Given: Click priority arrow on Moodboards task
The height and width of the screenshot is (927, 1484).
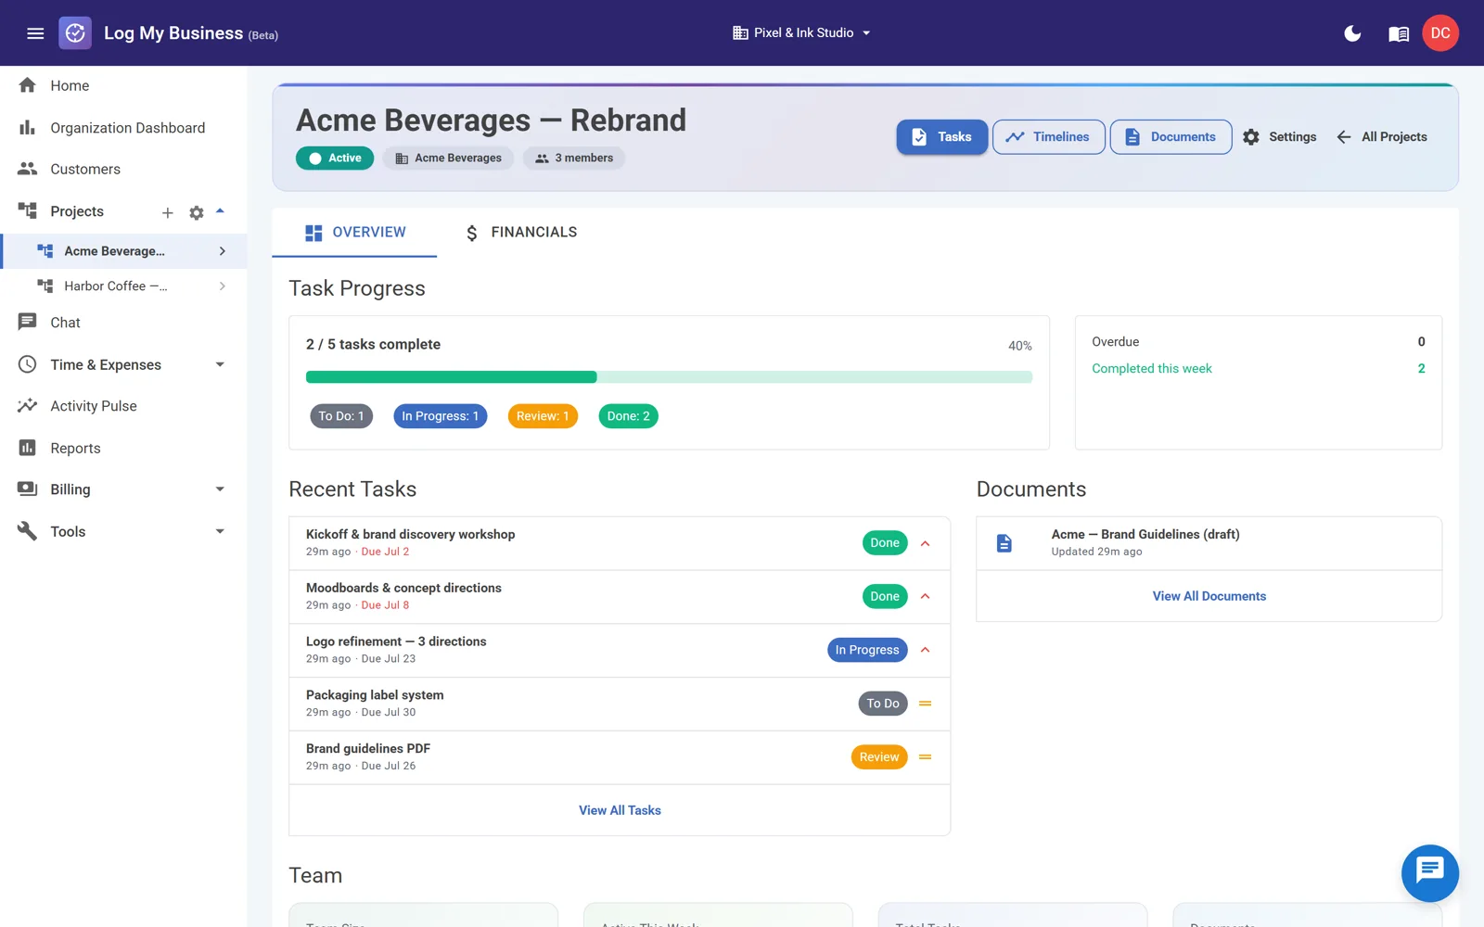Looking at the screenshot, I should coord(925,597).
